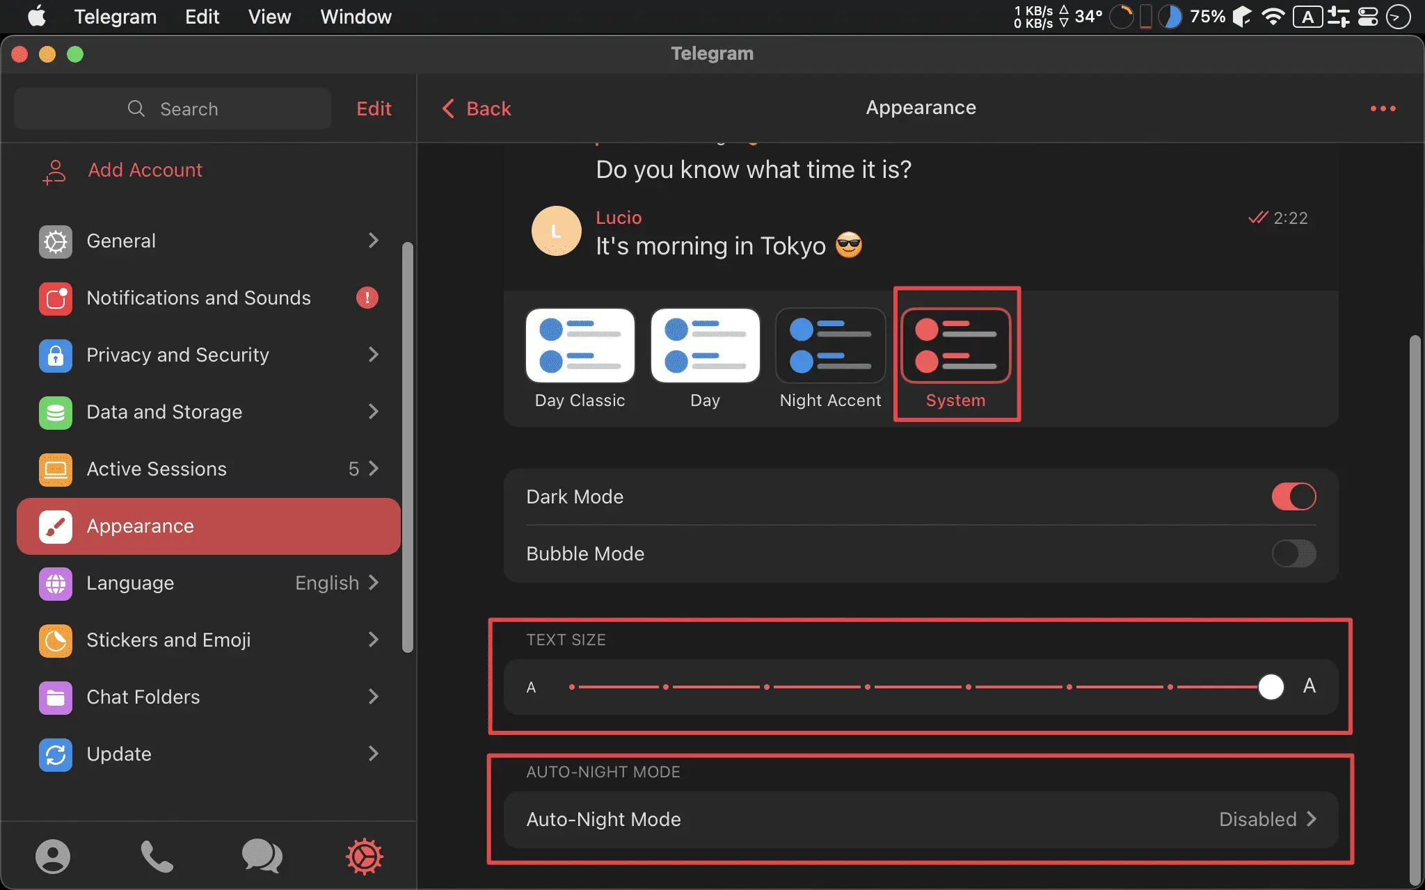Click the Chat Folders icon
The height and width of the screenshot is (890, 1425).
coord(56,697)
